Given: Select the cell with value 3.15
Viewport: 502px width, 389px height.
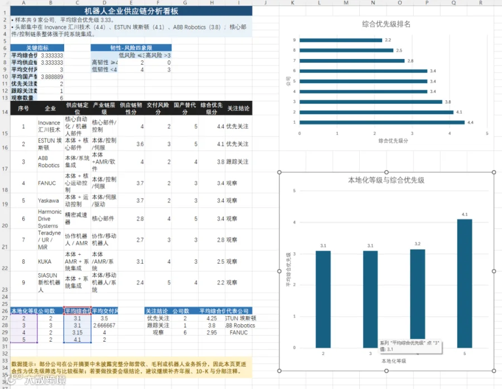Looking at the screenshot, I should click(77, 332).
